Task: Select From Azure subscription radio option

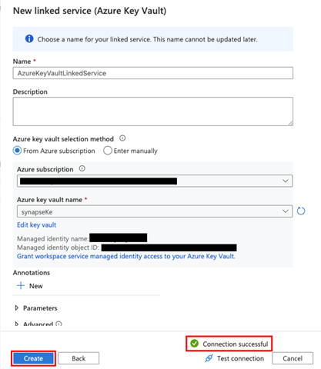Action: 17,151
